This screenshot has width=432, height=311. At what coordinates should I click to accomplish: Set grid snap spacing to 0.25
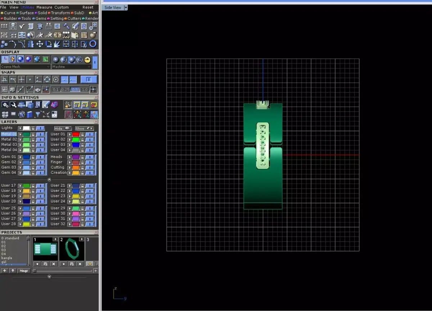[x=66, y=89]
